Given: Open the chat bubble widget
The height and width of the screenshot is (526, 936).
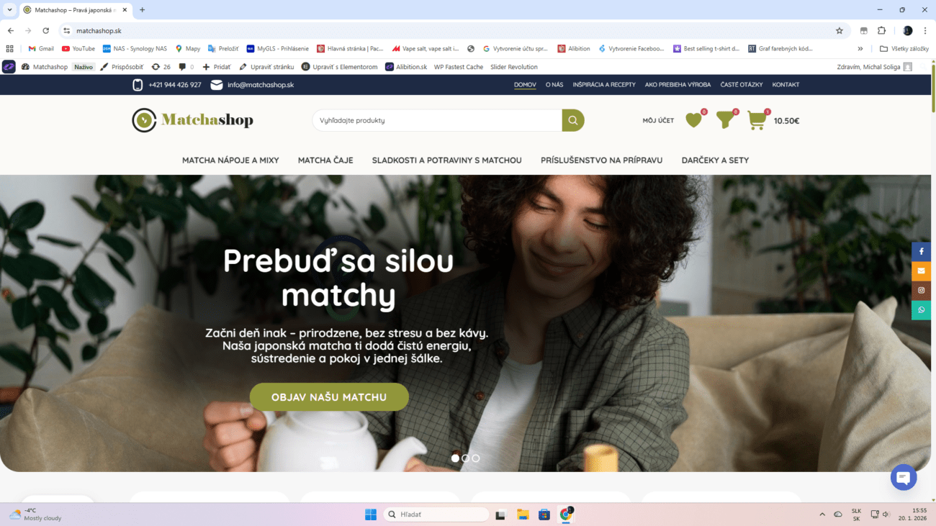Looking at the screenshot, I should (903, 478).
